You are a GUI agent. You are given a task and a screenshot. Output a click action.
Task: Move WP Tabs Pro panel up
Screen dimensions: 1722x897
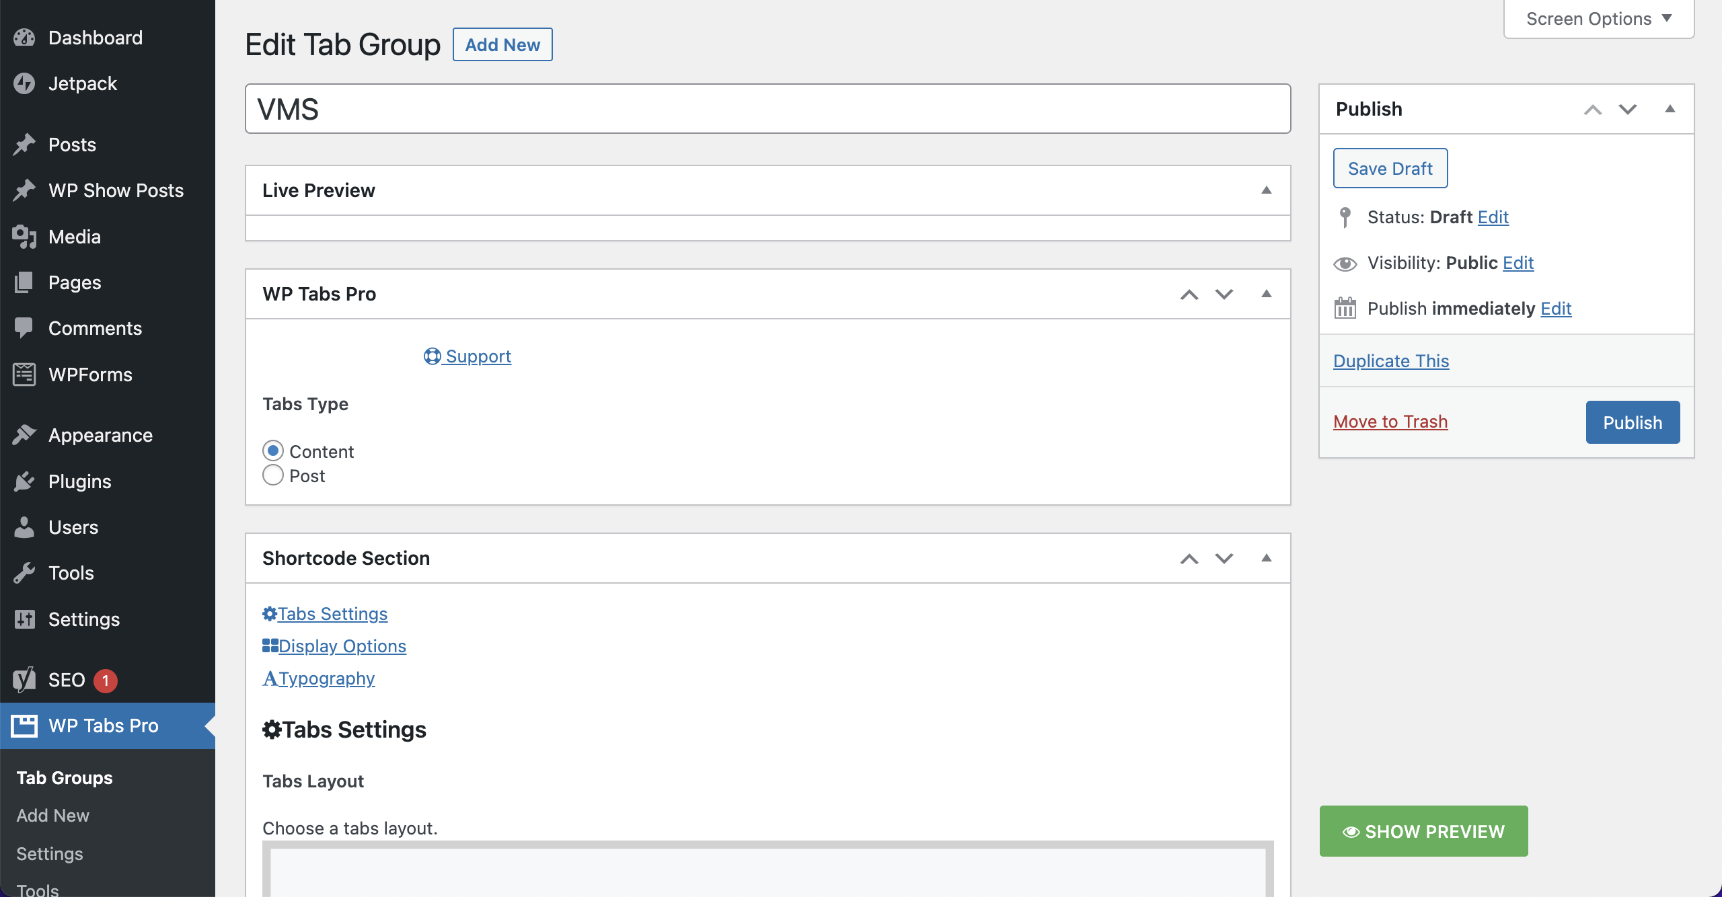click(1189, 294)
